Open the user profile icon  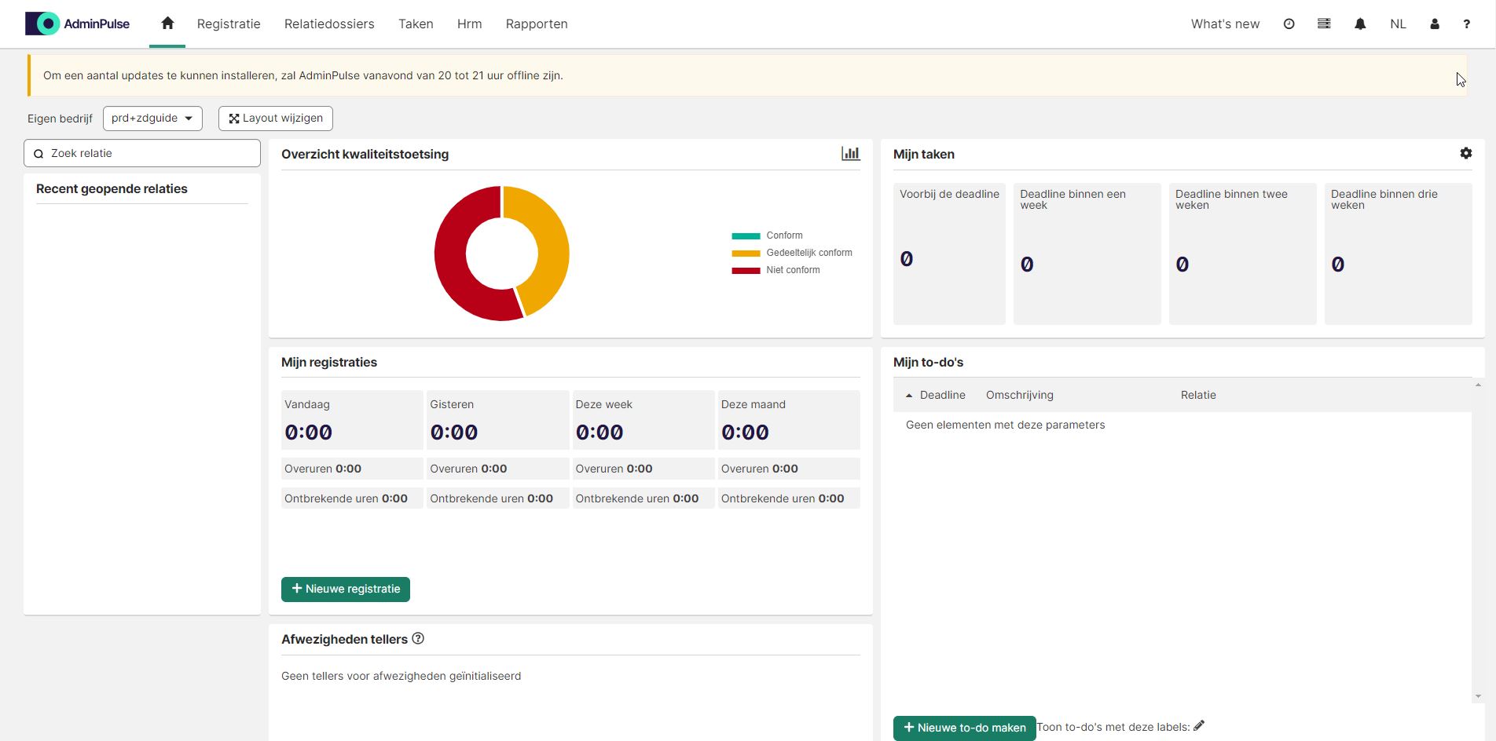1435,24
